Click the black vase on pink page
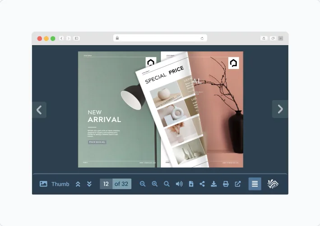This screenshot has height=226, width=320. 236,132
